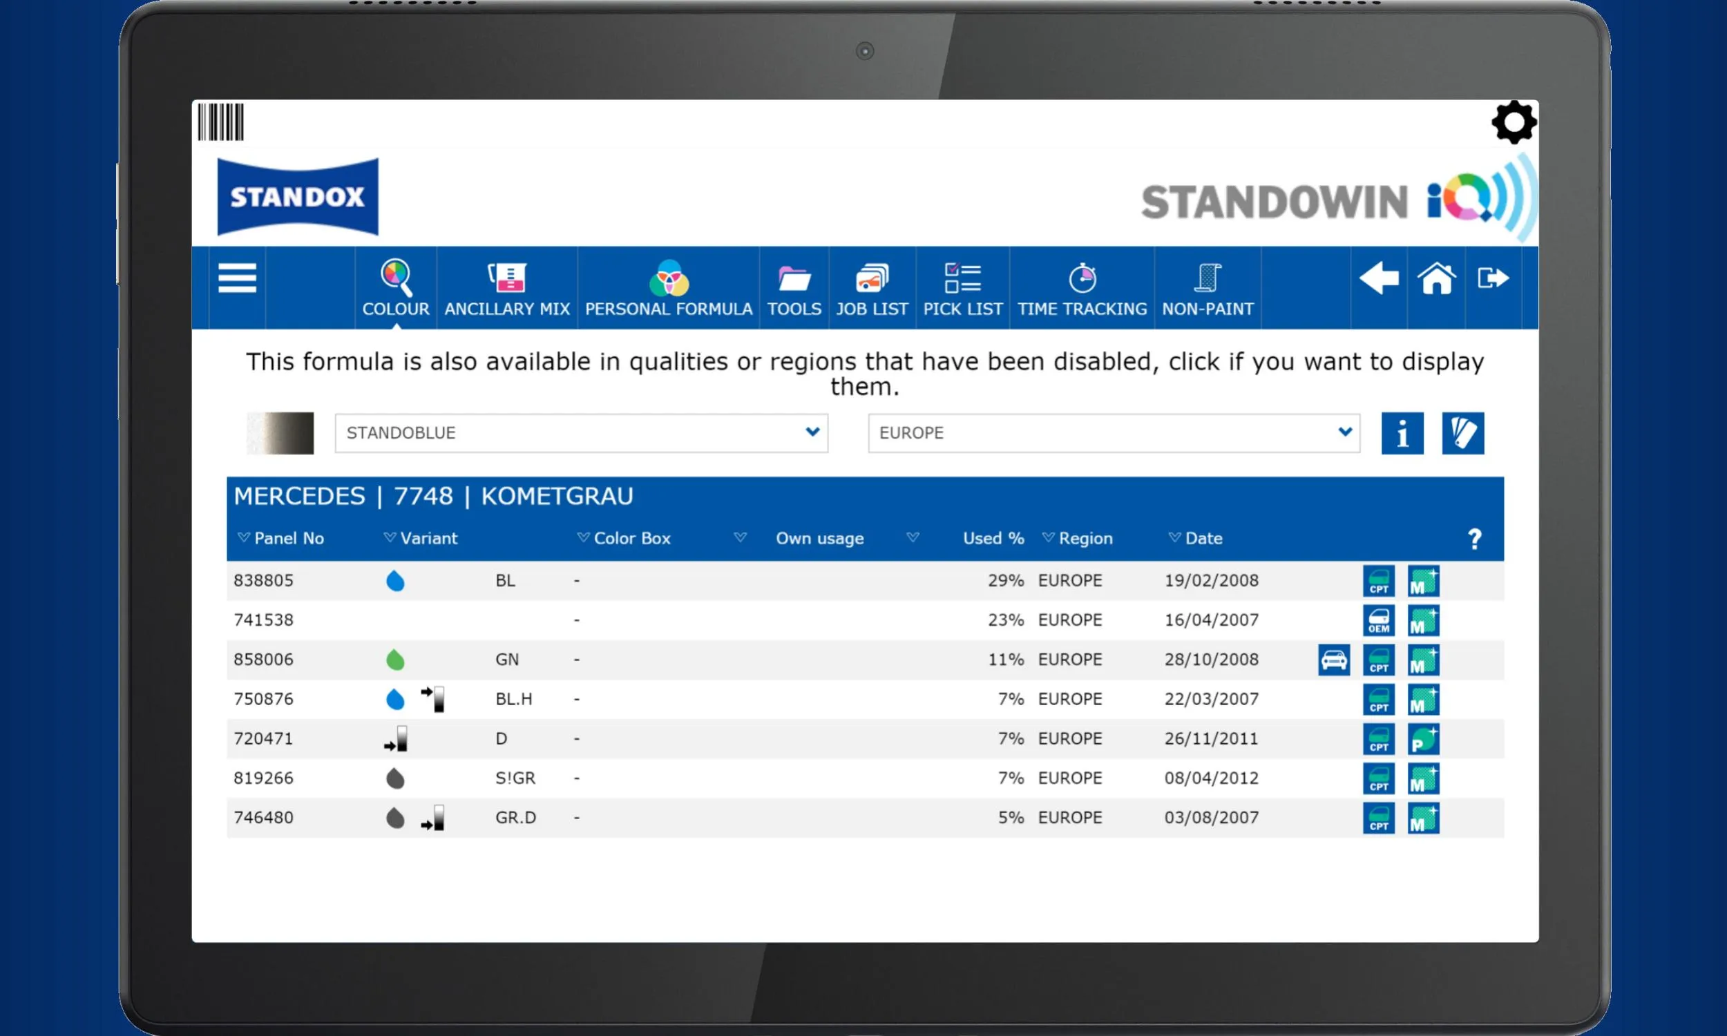Click the car icon in row 858006
This screenshot has height=1036, width=1727.
1334,660
